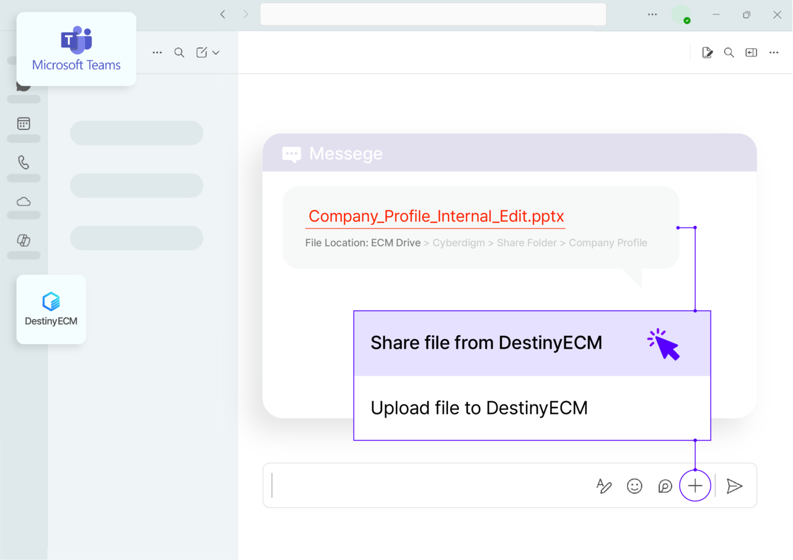Screen dimensions: 793x560
Task: Open the DestinyECM app tile
Action: pos(51,309)
